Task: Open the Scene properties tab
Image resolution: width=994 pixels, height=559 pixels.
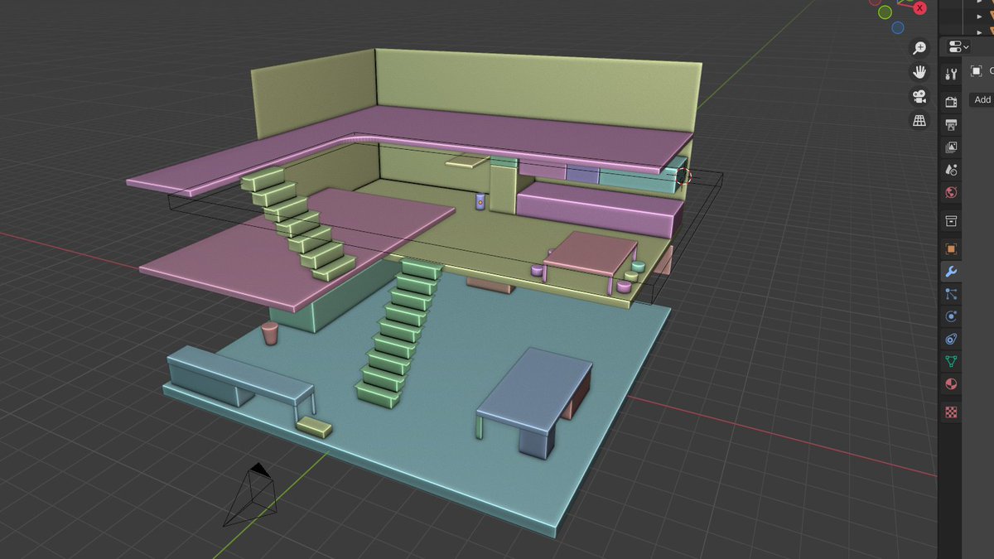Action: (x=951, y=170)
